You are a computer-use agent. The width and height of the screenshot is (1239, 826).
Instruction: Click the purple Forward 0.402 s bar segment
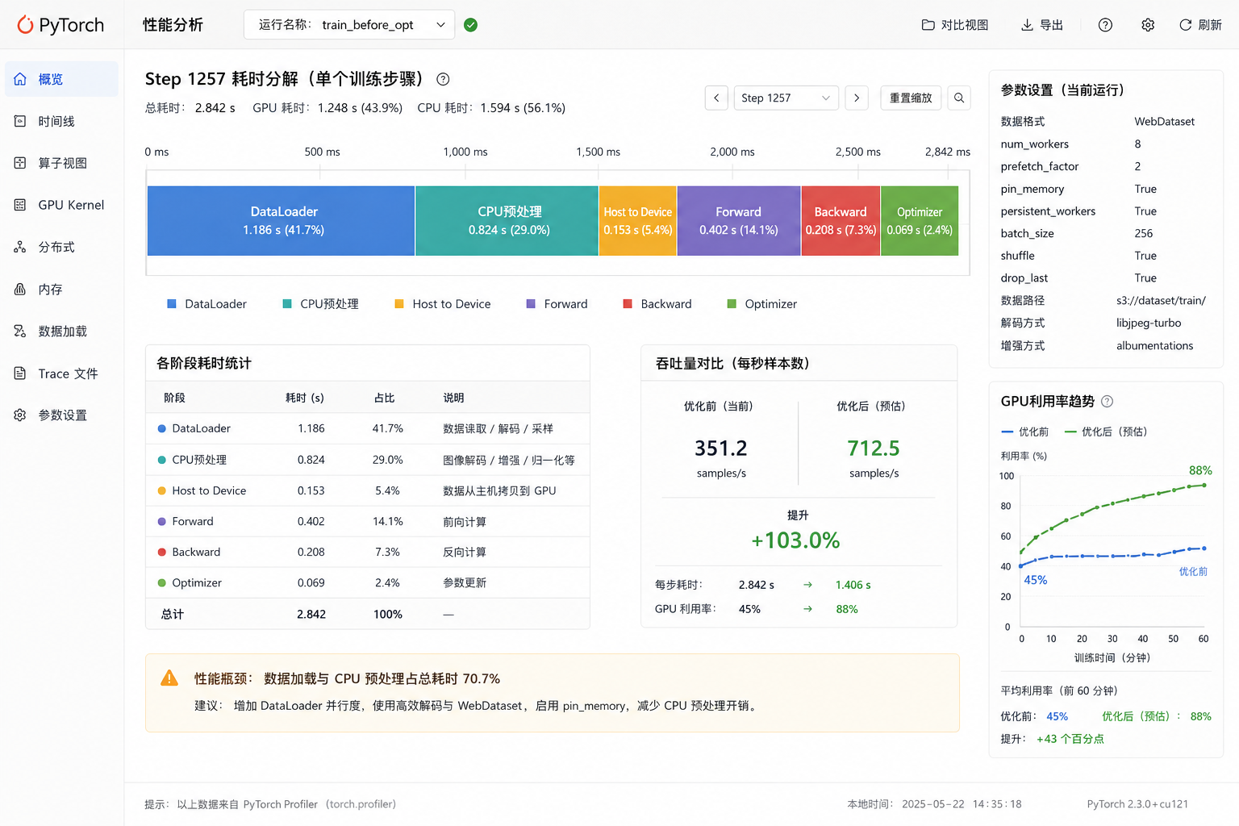739,221
